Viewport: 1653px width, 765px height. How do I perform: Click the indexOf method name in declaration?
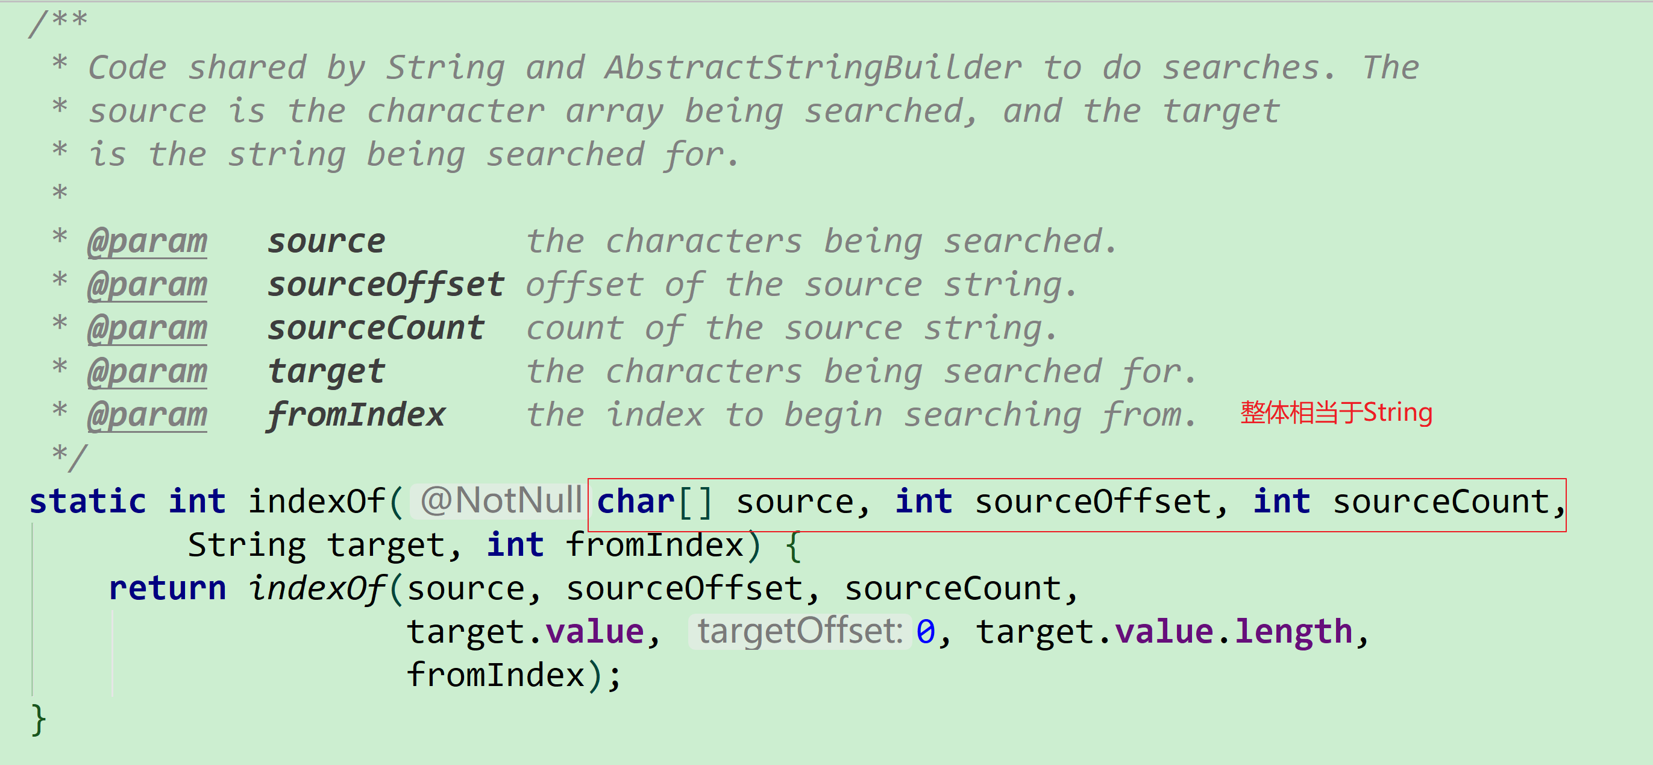[x=316, y=502]
